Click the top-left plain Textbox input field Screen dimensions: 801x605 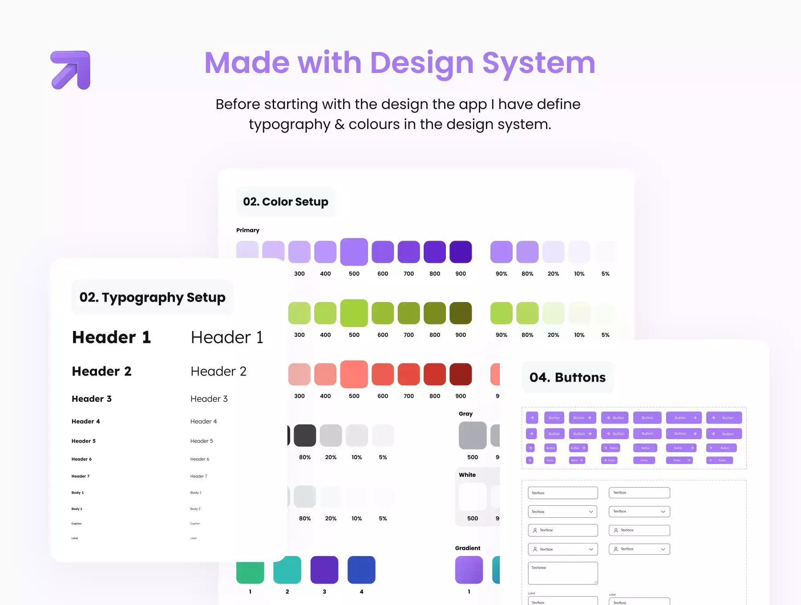coord(563,493)
